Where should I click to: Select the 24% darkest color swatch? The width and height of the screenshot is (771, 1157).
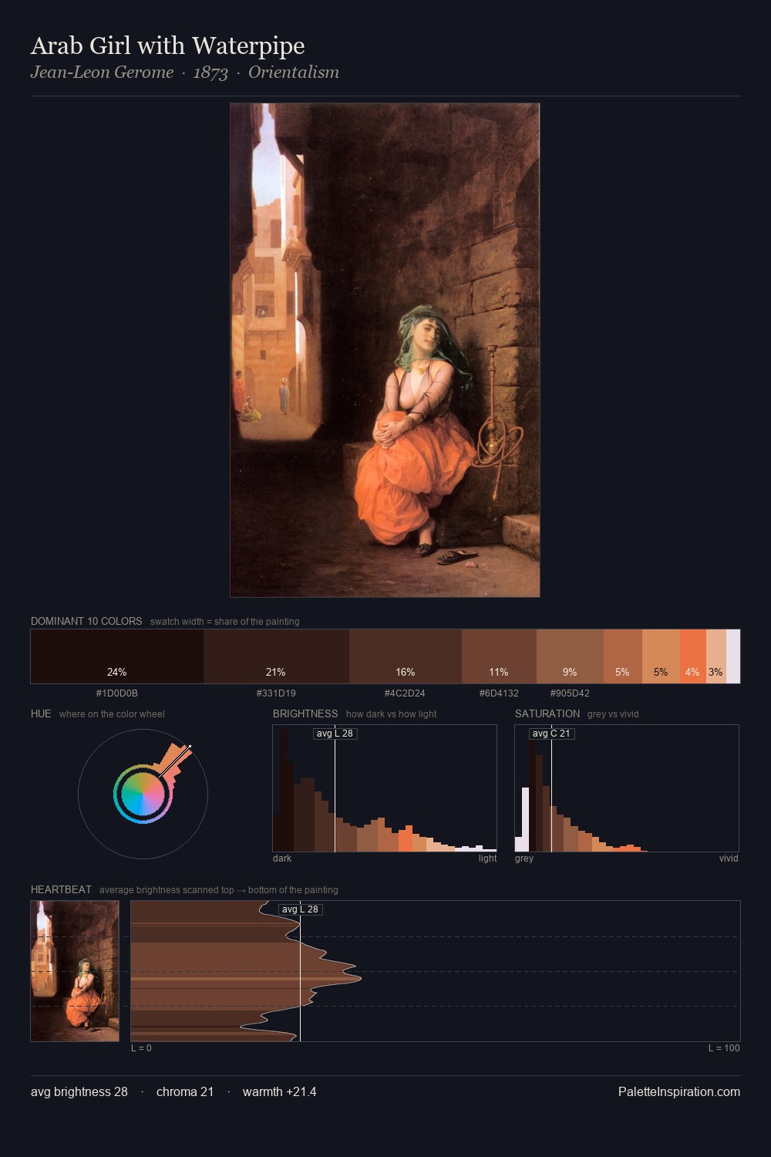point(117,656)
